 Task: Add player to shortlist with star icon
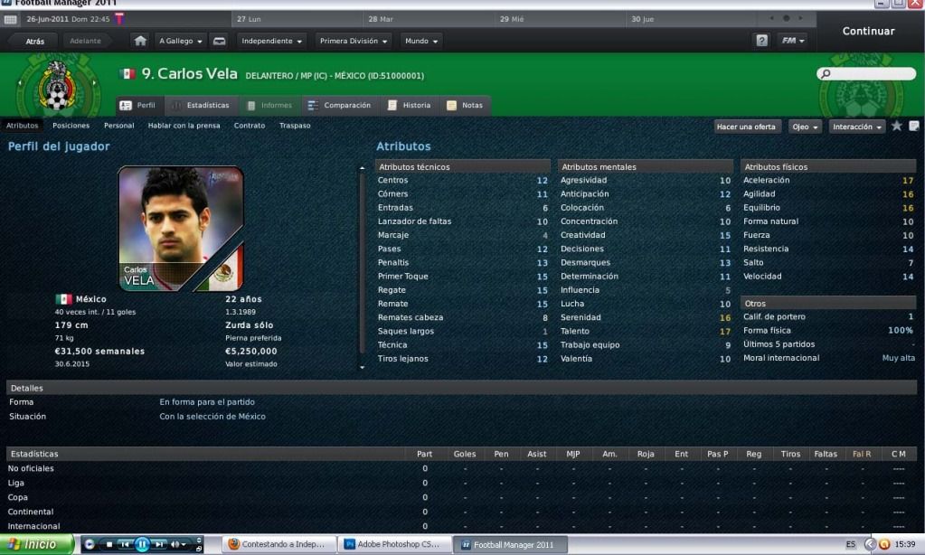[897, 127]
